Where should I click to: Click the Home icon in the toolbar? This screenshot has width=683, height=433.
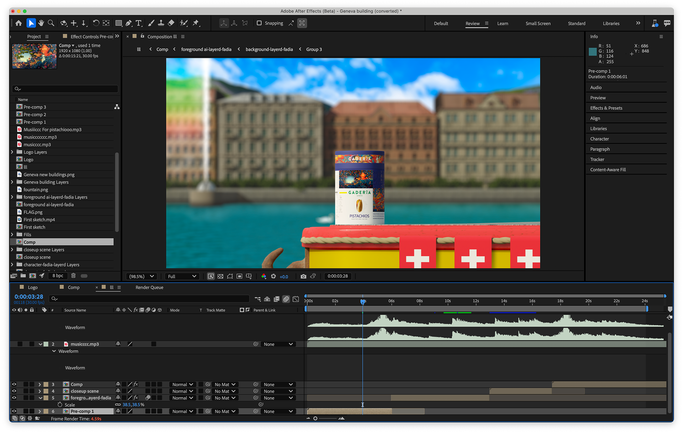(x=18, y=23)
